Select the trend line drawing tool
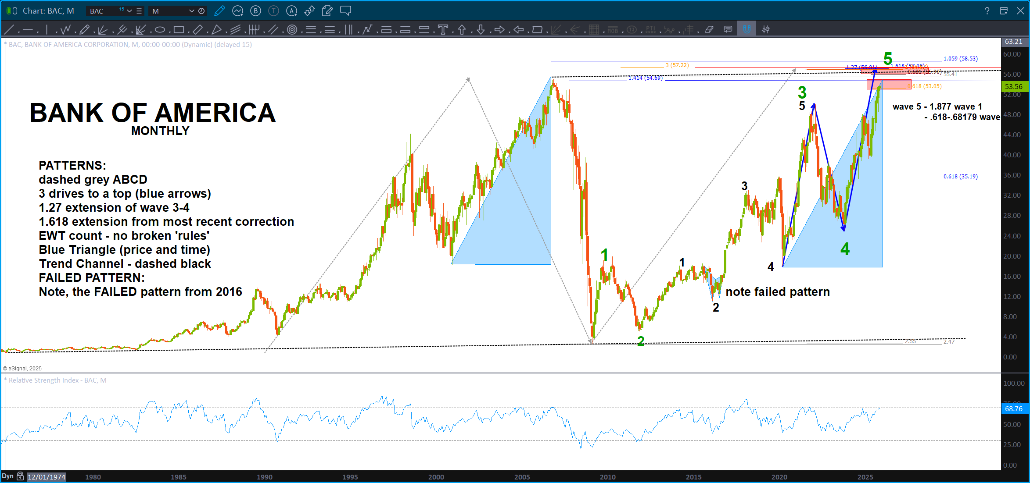This screenshot has height=483, width=1030. pos(9,29)
